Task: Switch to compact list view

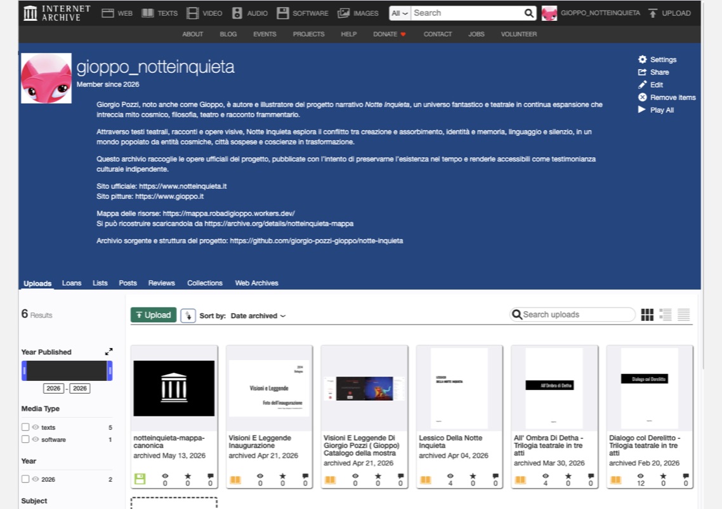Action: tap(684, 315)
